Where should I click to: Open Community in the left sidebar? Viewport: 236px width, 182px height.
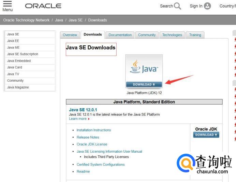coord(30,81)
